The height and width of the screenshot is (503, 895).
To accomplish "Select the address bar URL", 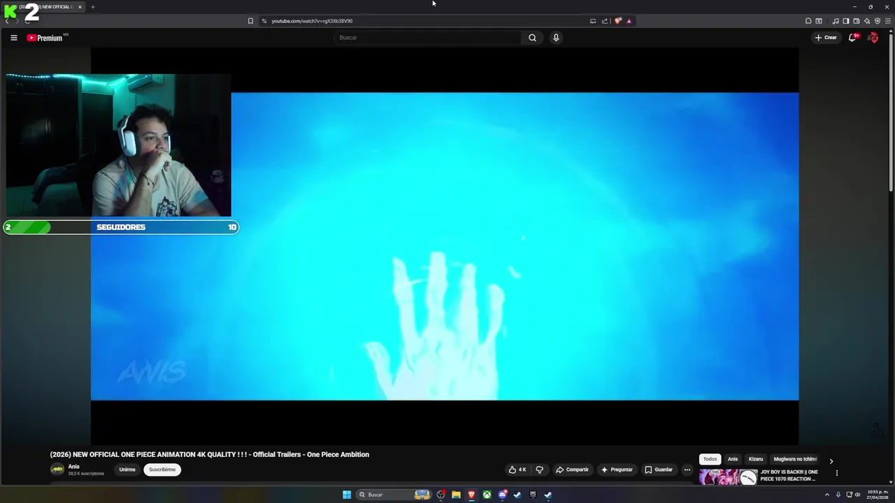I will [x=312, y=21].
